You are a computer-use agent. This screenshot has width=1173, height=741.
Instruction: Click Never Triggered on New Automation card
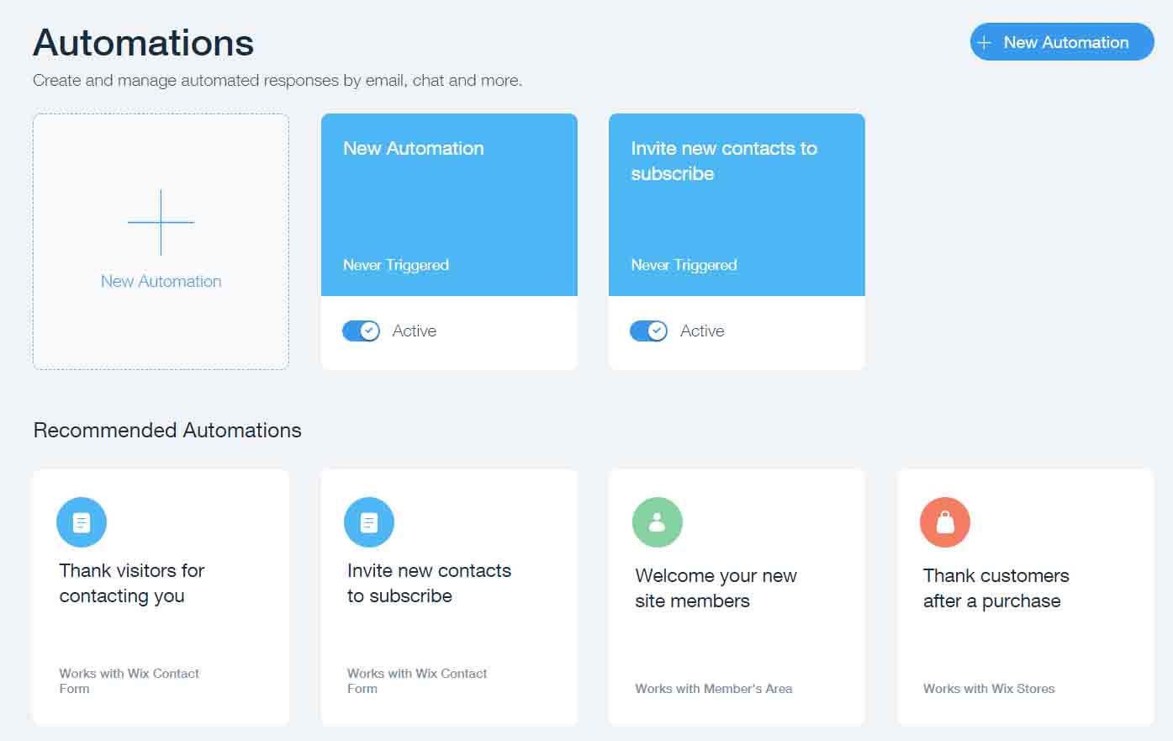(396, 265)
